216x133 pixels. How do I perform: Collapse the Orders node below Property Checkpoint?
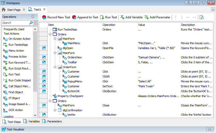pyautogui.click(x=50, y=101)
